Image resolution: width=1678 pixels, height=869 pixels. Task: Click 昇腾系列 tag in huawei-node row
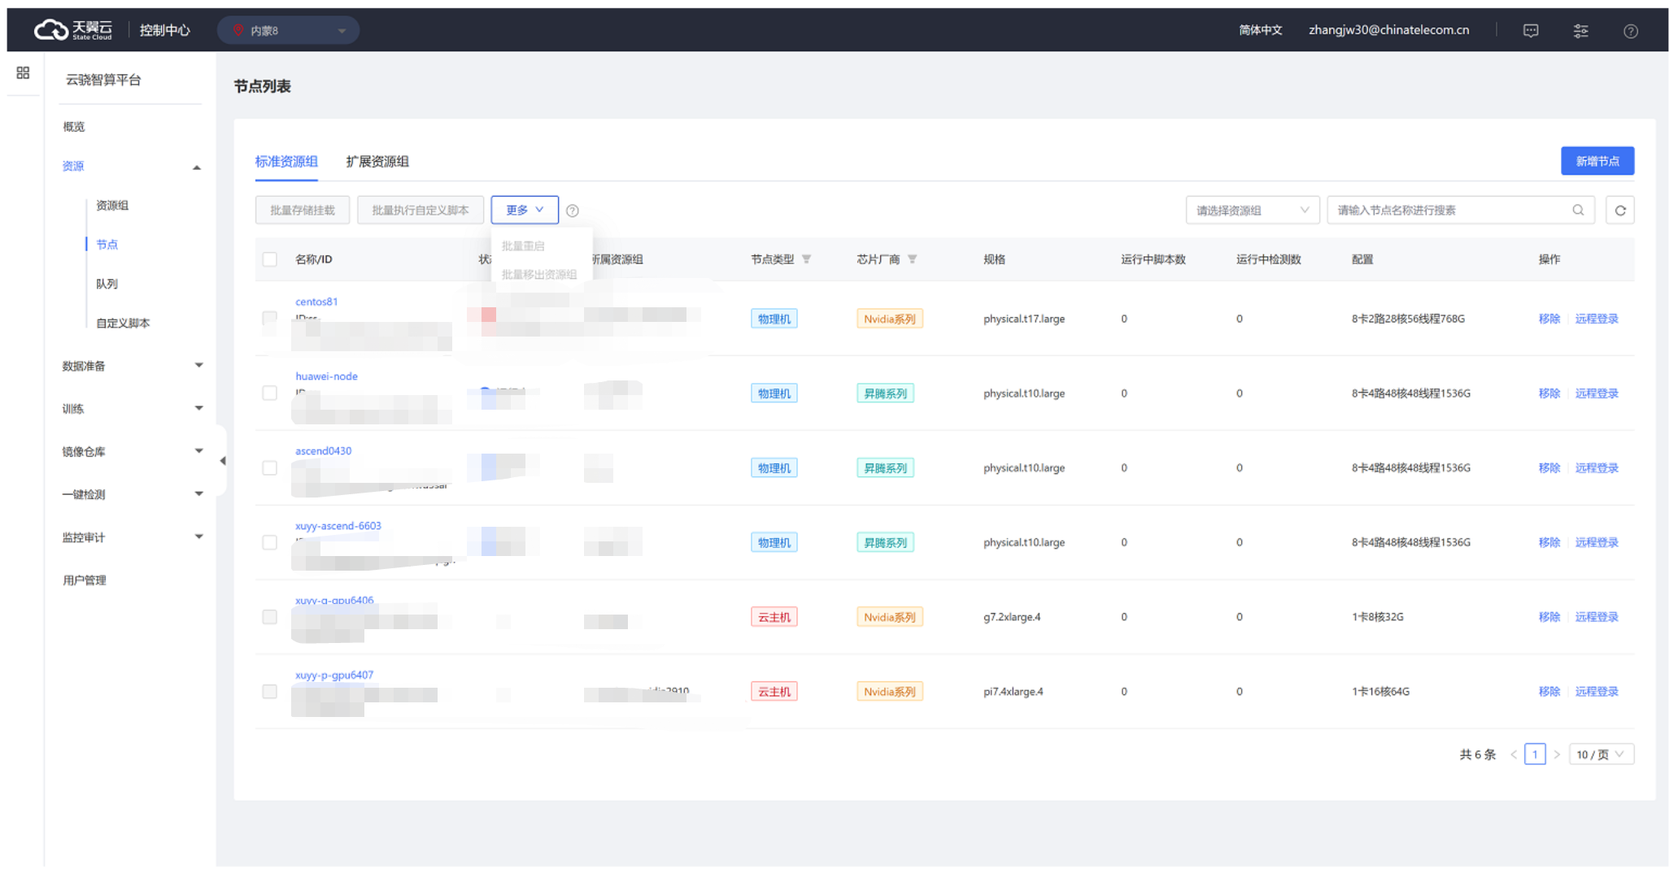pos(885,393)
